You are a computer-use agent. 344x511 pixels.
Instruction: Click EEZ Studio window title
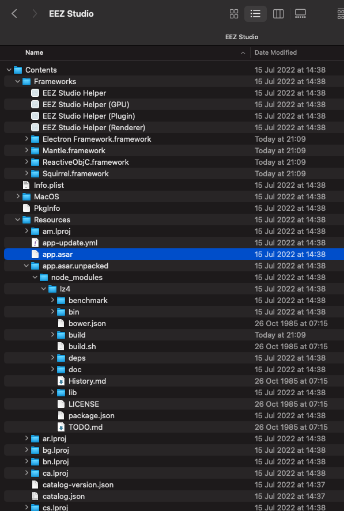[71, 14]
